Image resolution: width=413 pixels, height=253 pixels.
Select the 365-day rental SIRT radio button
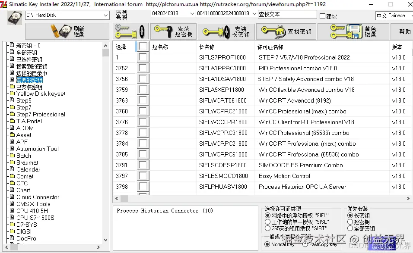(267, 228)
